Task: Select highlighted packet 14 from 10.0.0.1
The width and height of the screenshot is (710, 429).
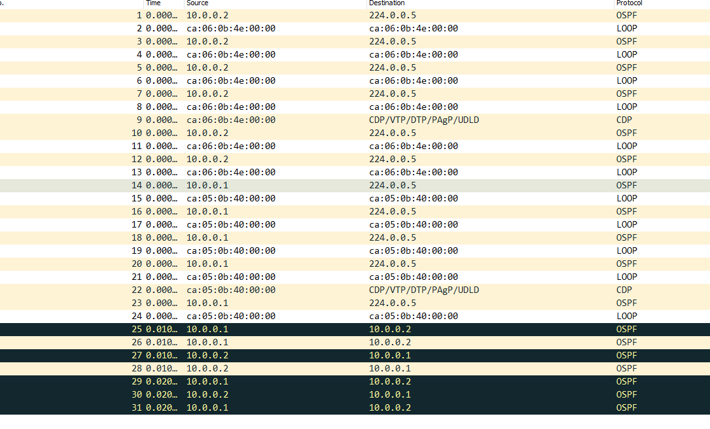Action: click(x=355, y=186)
